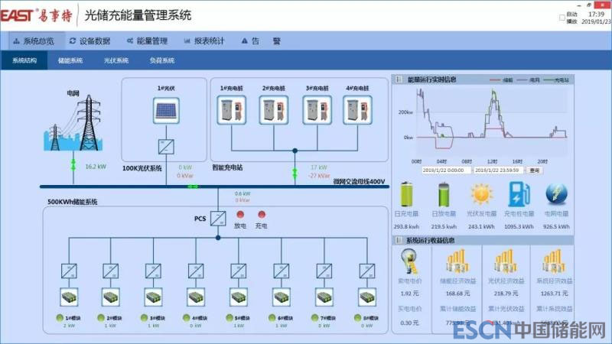Viewport: 612px width, 344px height.
Task: Switch to the 光伏系统 tab
Action: pyautogui.click(x=116, y=60)
